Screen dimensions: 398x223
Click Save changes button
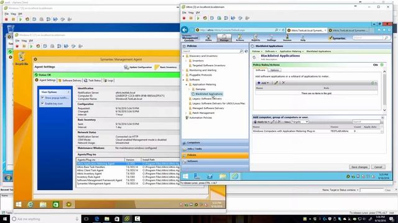[x=359, y=167]
